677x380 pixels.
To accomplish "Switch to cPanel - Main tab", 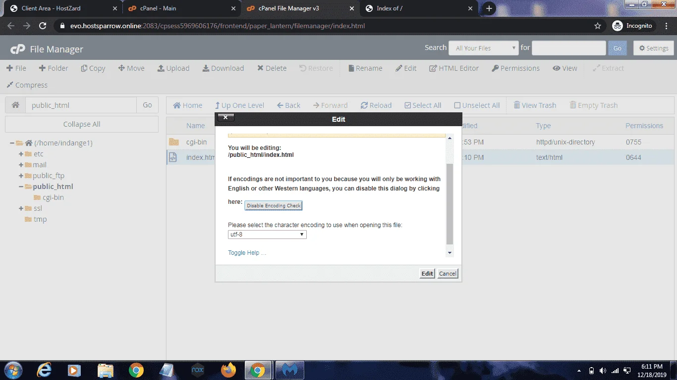I will click(x=180, y=8).
